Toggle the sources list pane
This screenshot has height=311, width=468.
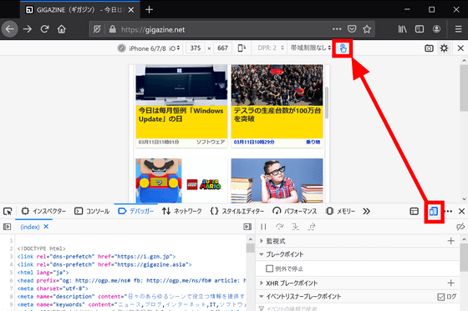pos(7,227)
